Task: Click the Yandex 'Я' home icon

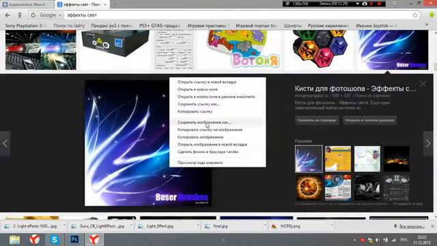Action: coord(20,15)
